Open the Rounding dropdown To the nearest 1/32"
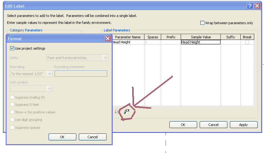The height and width of the screenshot is (153, 264). point(31,74)
